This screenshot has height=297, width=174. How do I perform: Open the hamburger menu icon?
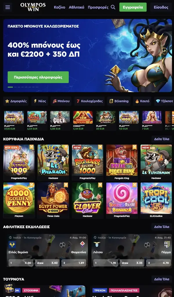[x=8, y=7]
